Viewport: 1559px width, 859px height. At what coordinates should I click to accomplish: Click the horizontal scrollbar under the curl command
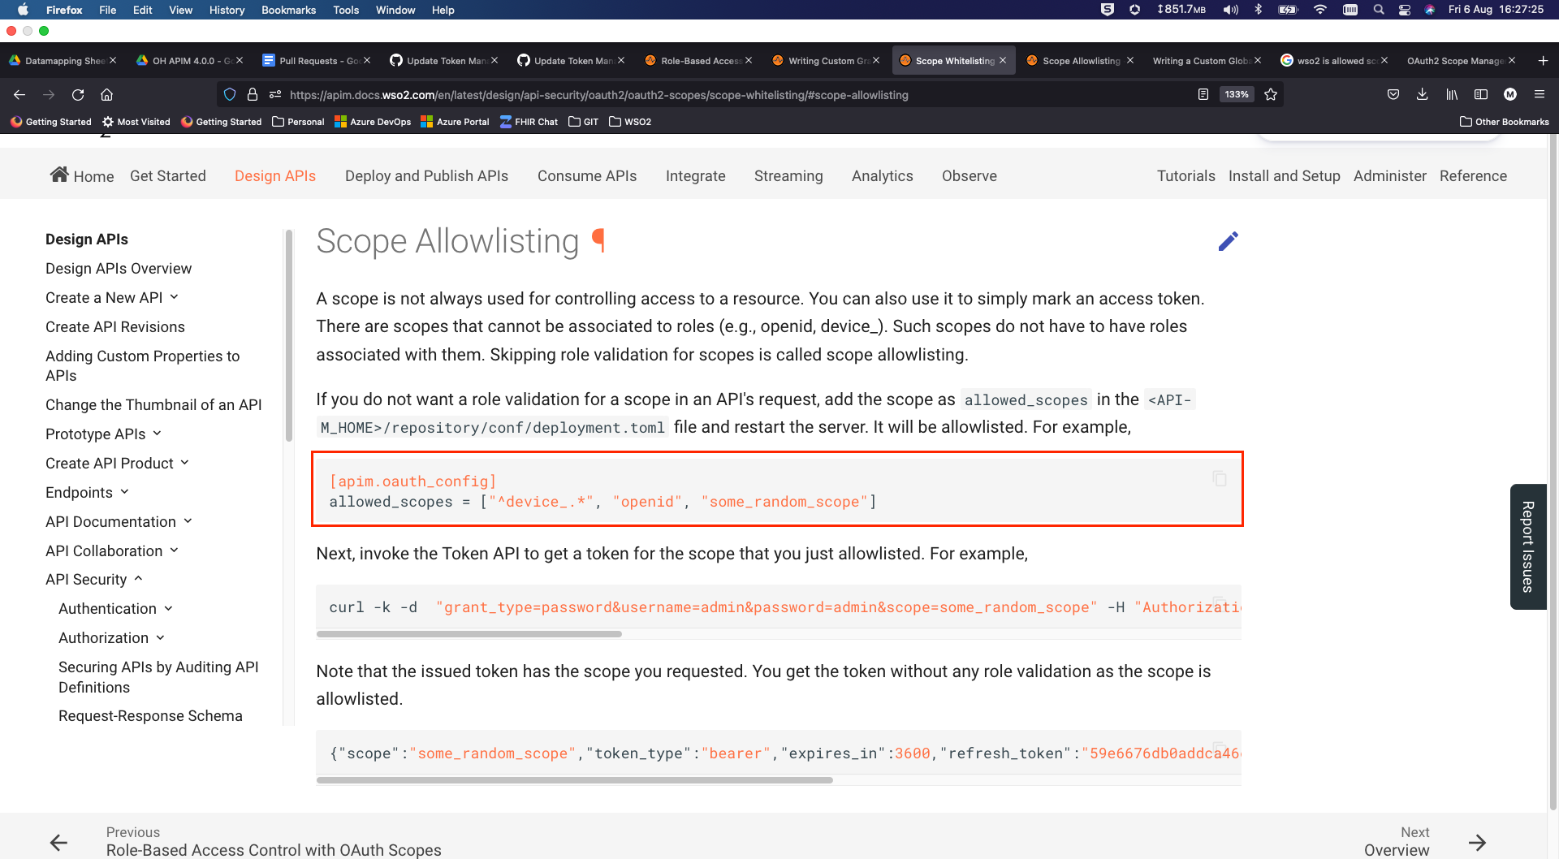click(x=469, y=633)
